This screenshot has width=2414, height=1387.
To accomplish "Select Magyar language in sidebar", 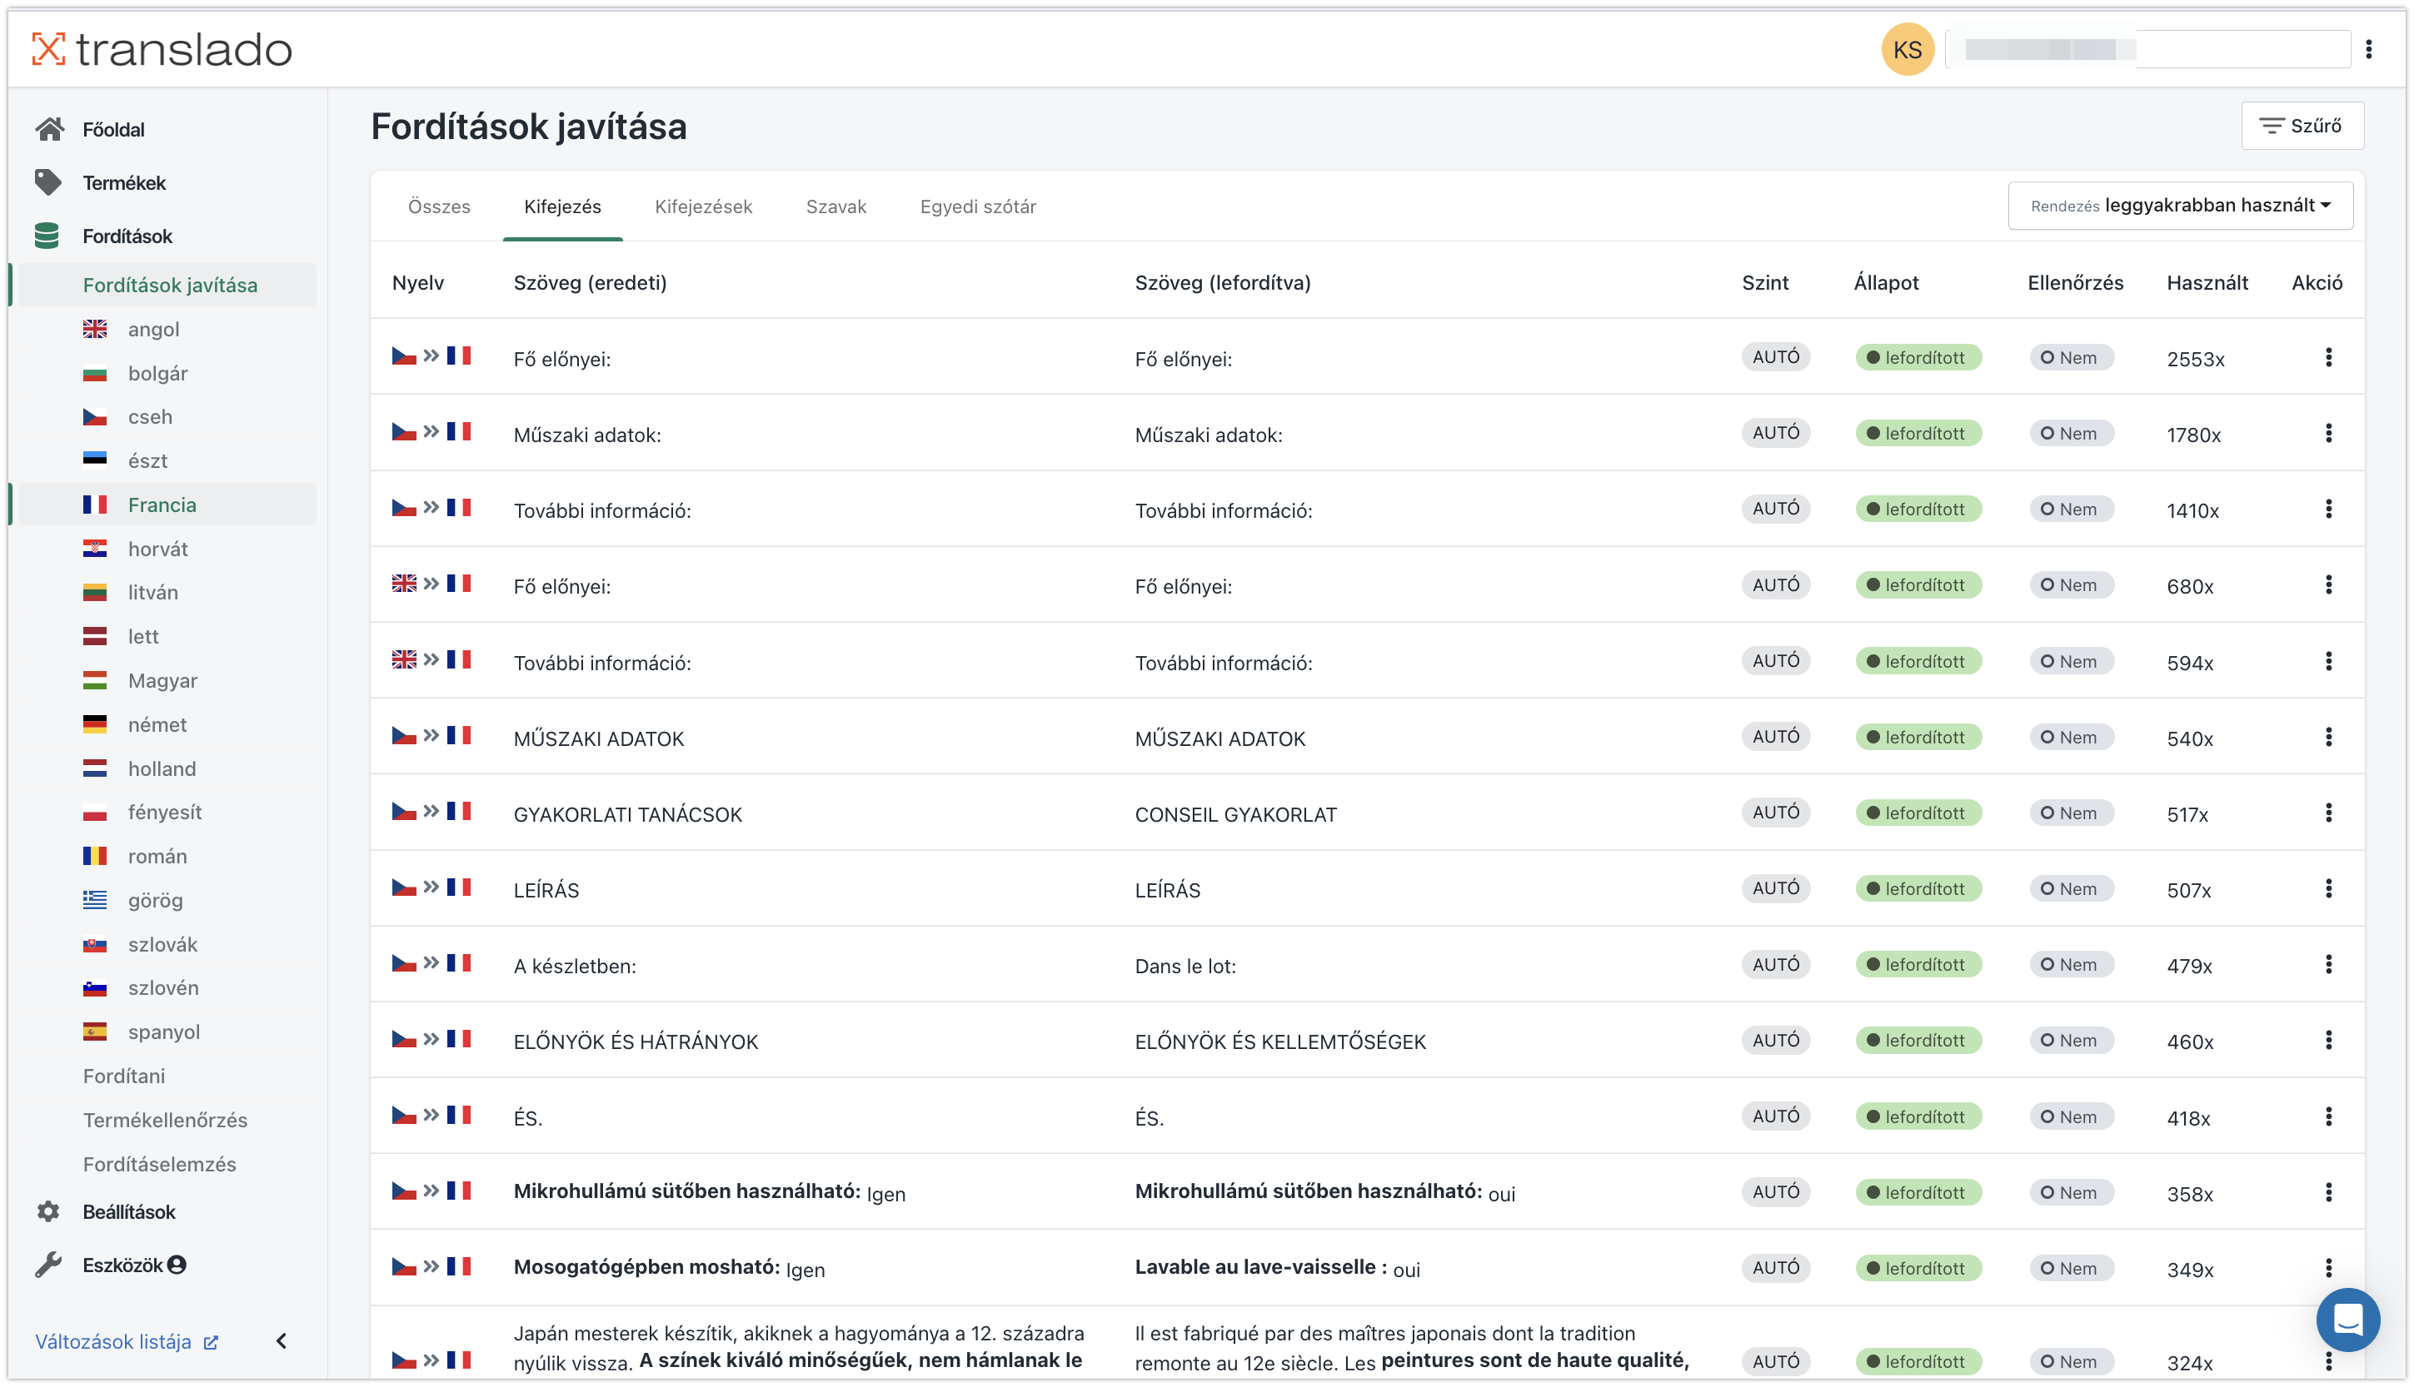I will click(x=162, y=680).
